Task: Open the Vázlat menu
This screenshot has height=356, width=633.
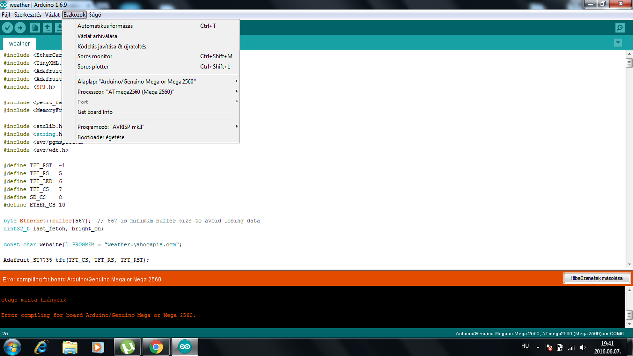Action: click(52, 15)
